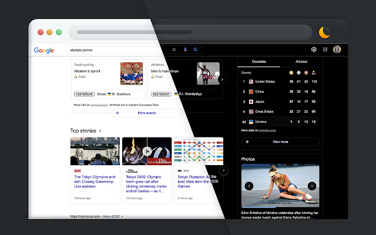Click the yellow macOS window button
This screenshot has height=235, width=376.
49,32
